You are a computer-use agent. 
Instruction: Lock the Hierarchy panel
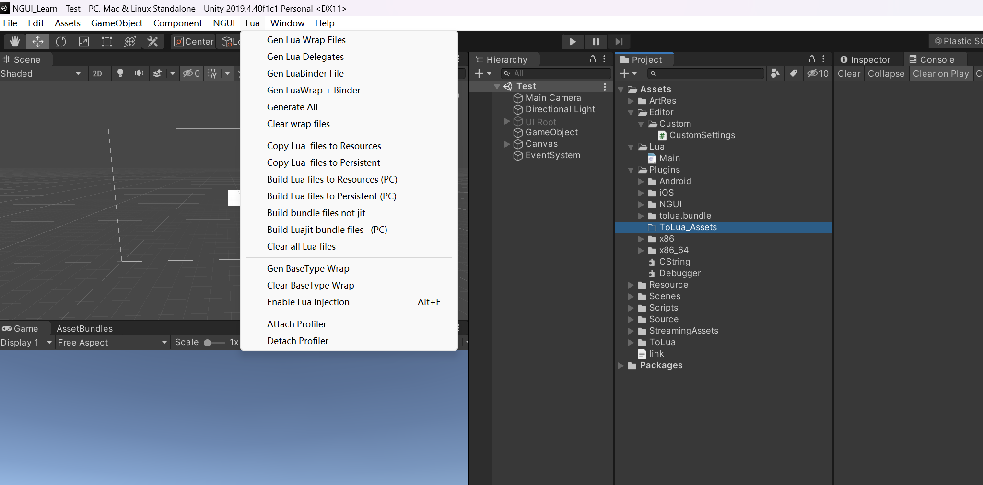coord(593,59)
